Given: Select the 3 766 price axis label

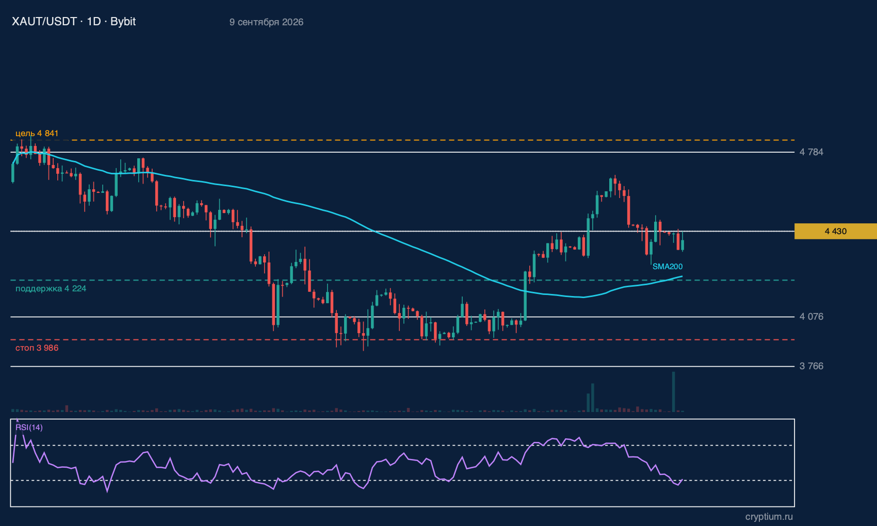Looking at the screenshot, I should click(x=811, y=366).
